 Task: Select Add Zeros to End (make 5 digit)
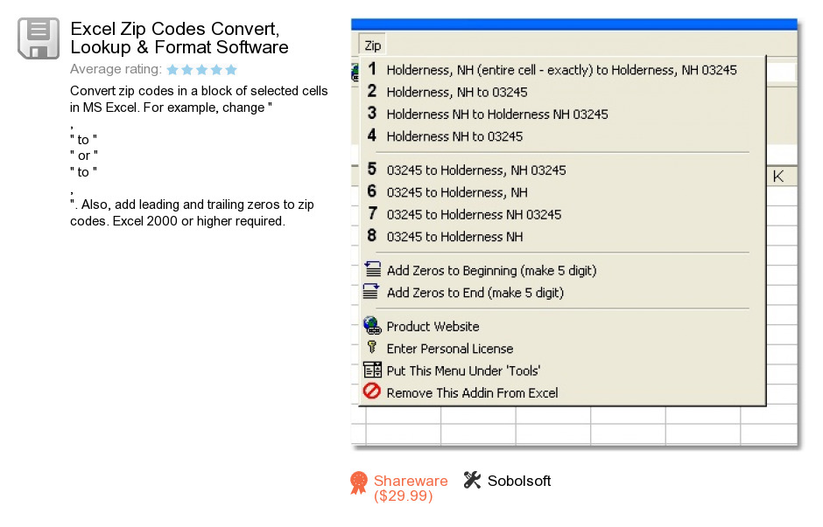click(562, 292)
